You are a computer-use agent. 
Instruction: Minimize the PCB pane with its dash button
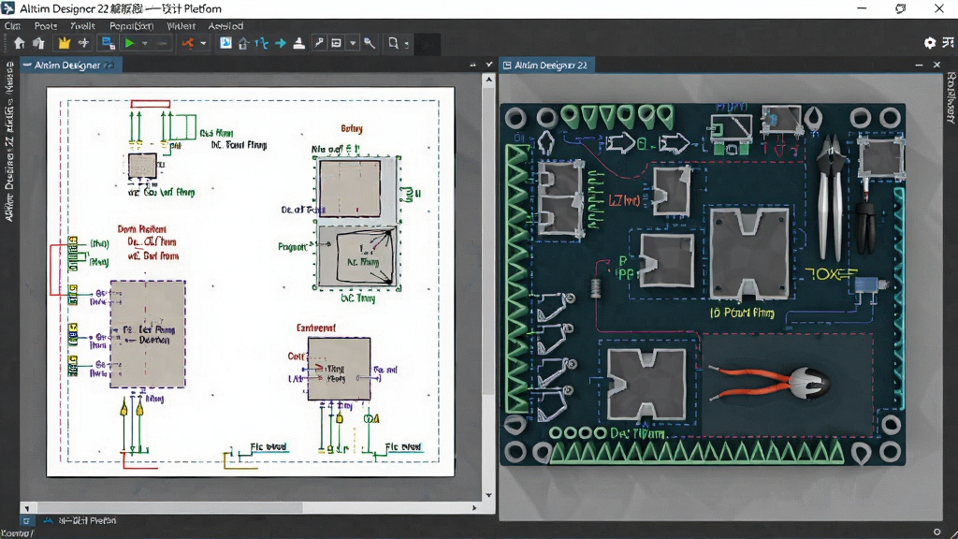[x=919, y=65]
